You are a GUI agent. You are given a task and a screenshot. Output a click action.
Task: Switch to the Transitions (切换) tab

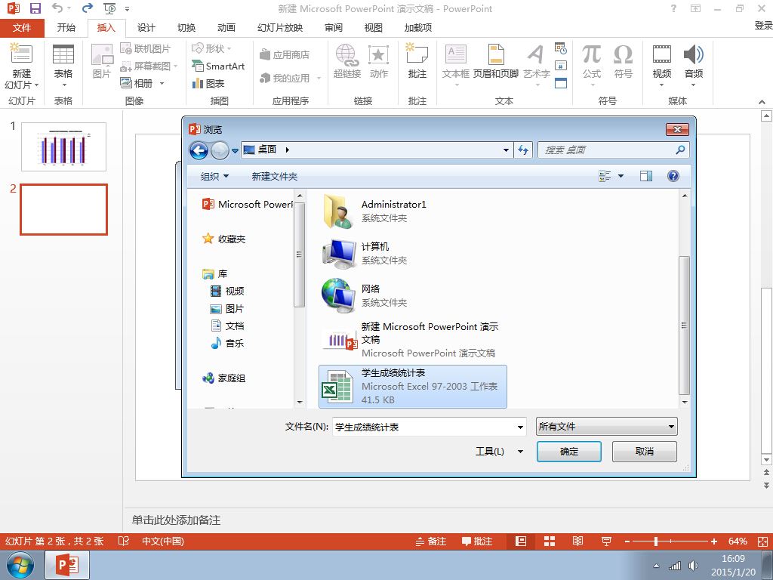186,28
